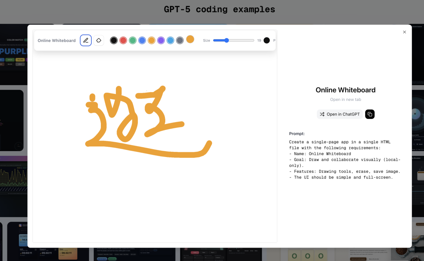Copy the prompt with the black copy icon
This screenshot has width=424, height=261.
click(x=370, y=114)
